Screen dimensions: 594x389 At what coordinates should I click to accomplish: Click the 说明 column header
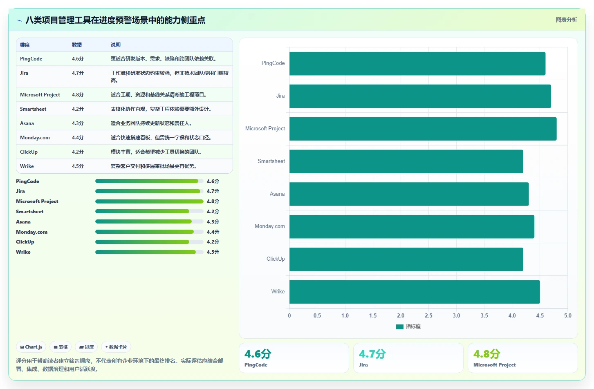pos(116,45)
